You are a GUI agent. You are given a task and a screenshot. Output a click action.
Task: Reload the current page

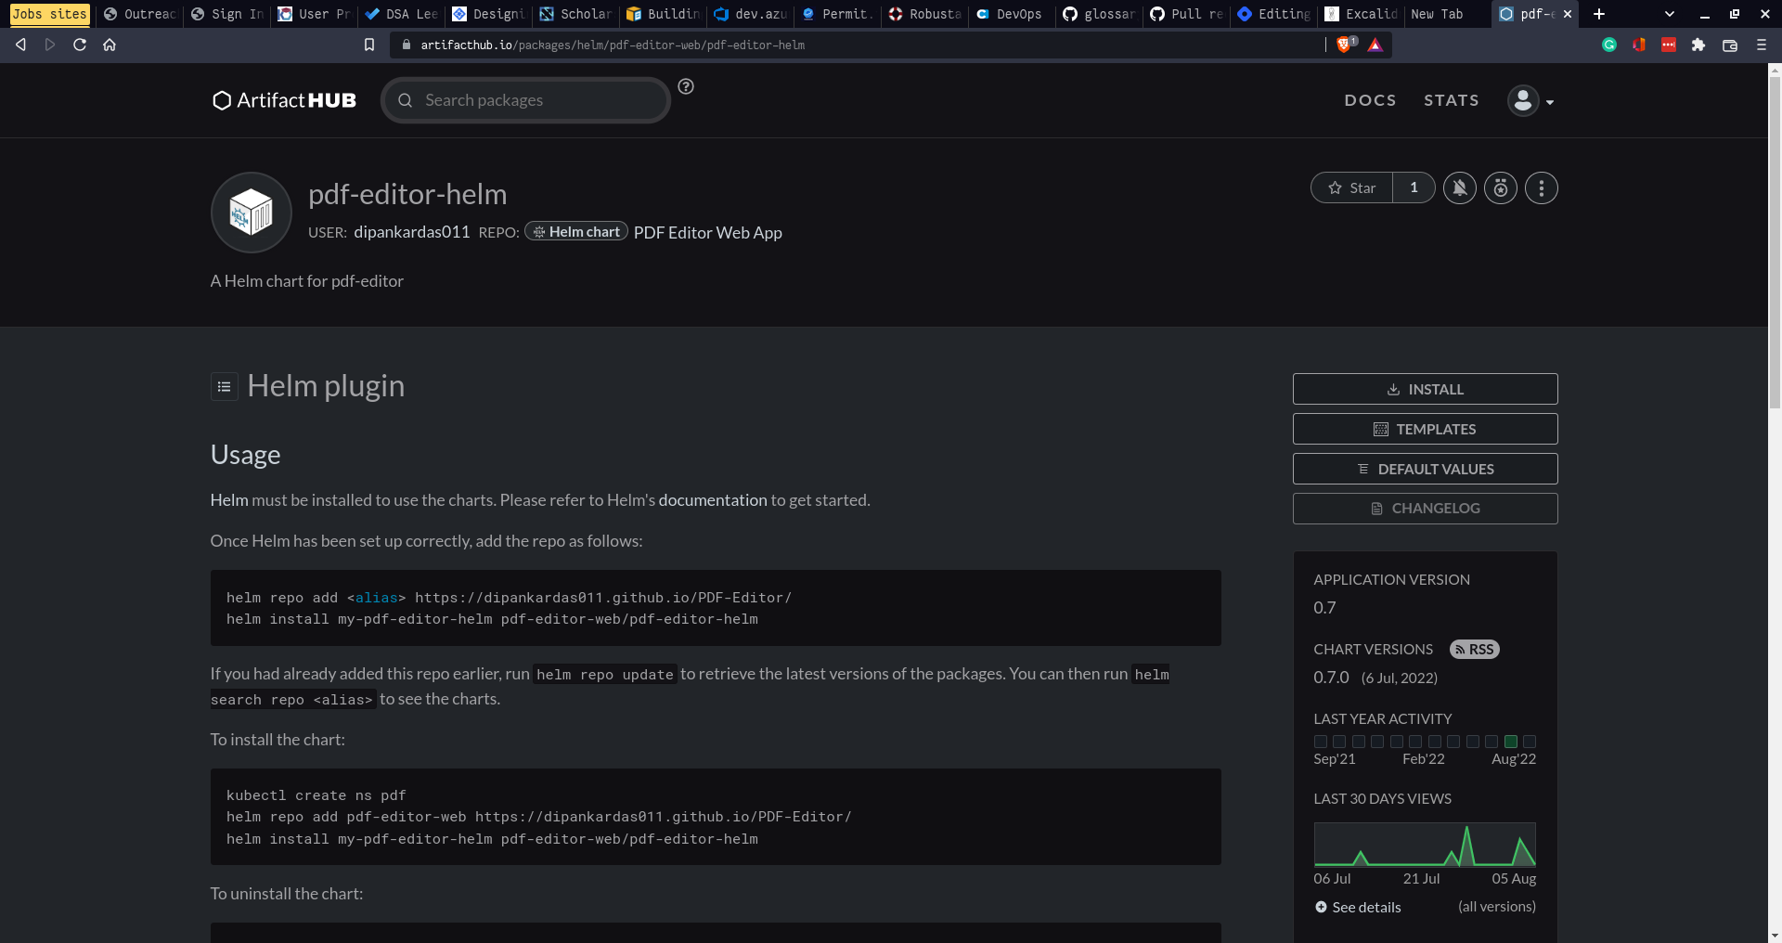tap(80, 45)
